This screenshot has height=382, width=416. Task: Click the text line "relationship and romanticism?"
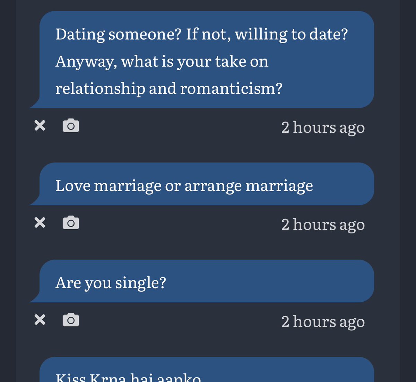coord(169,89)
